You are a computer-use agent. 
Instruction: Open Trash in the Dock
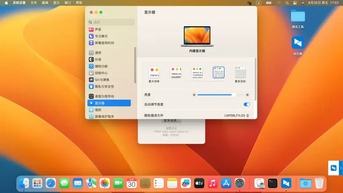319,183
